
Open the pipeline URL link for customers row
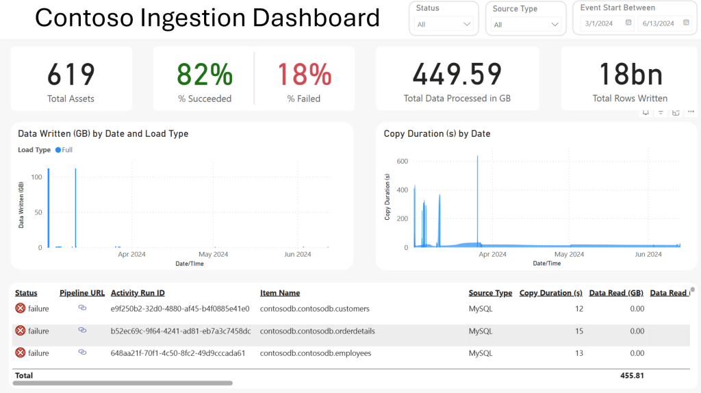[82, 307]
